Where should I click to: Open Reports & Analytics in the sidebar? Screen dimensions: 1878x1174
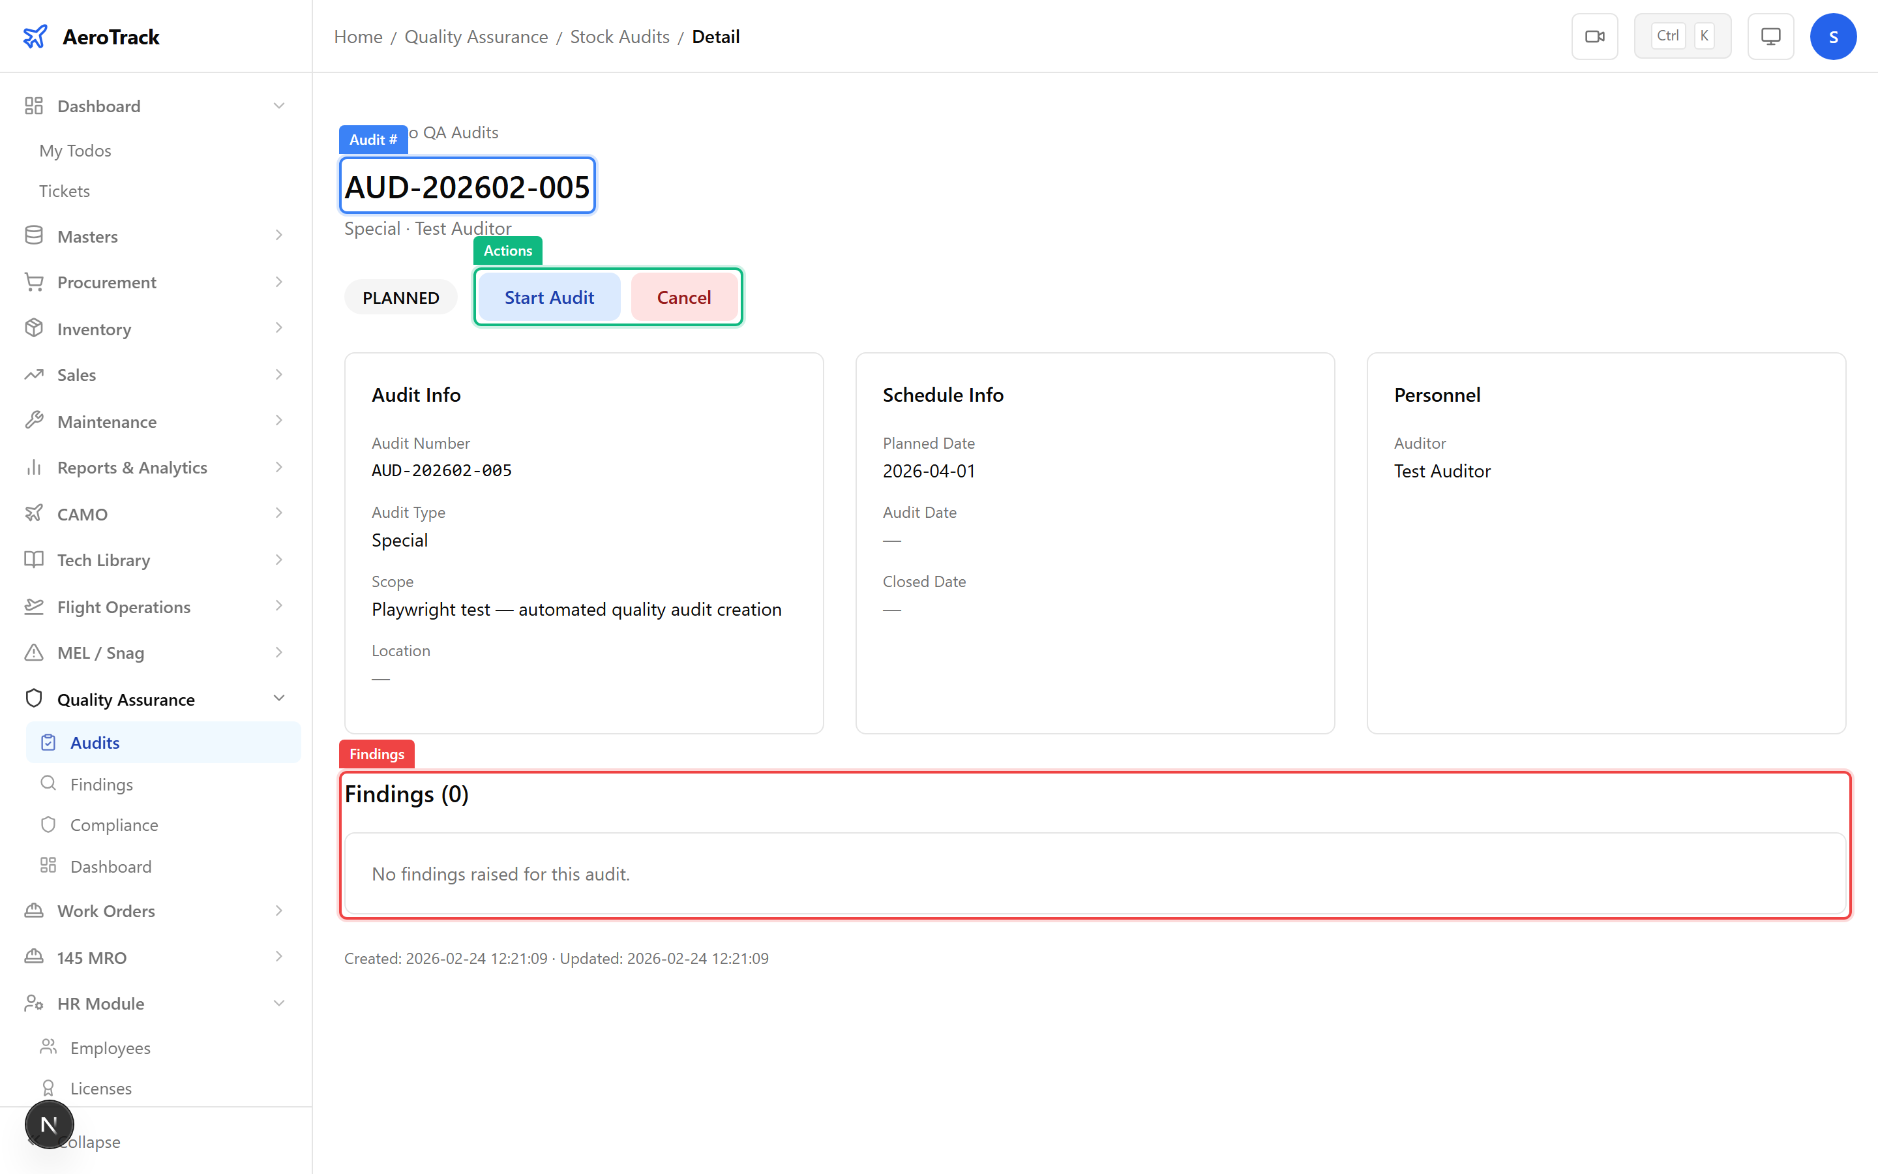[132, 468]
